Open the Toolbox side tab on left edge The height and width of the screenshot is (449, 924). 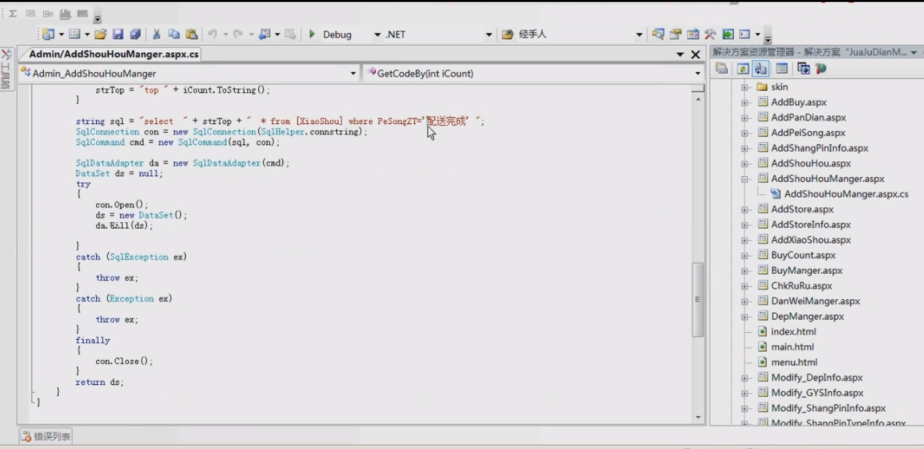click(6, 70)
